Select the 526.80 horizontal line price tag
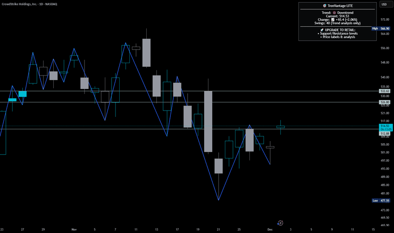Viewport: 394px width, 233px height. pos(385,102)
